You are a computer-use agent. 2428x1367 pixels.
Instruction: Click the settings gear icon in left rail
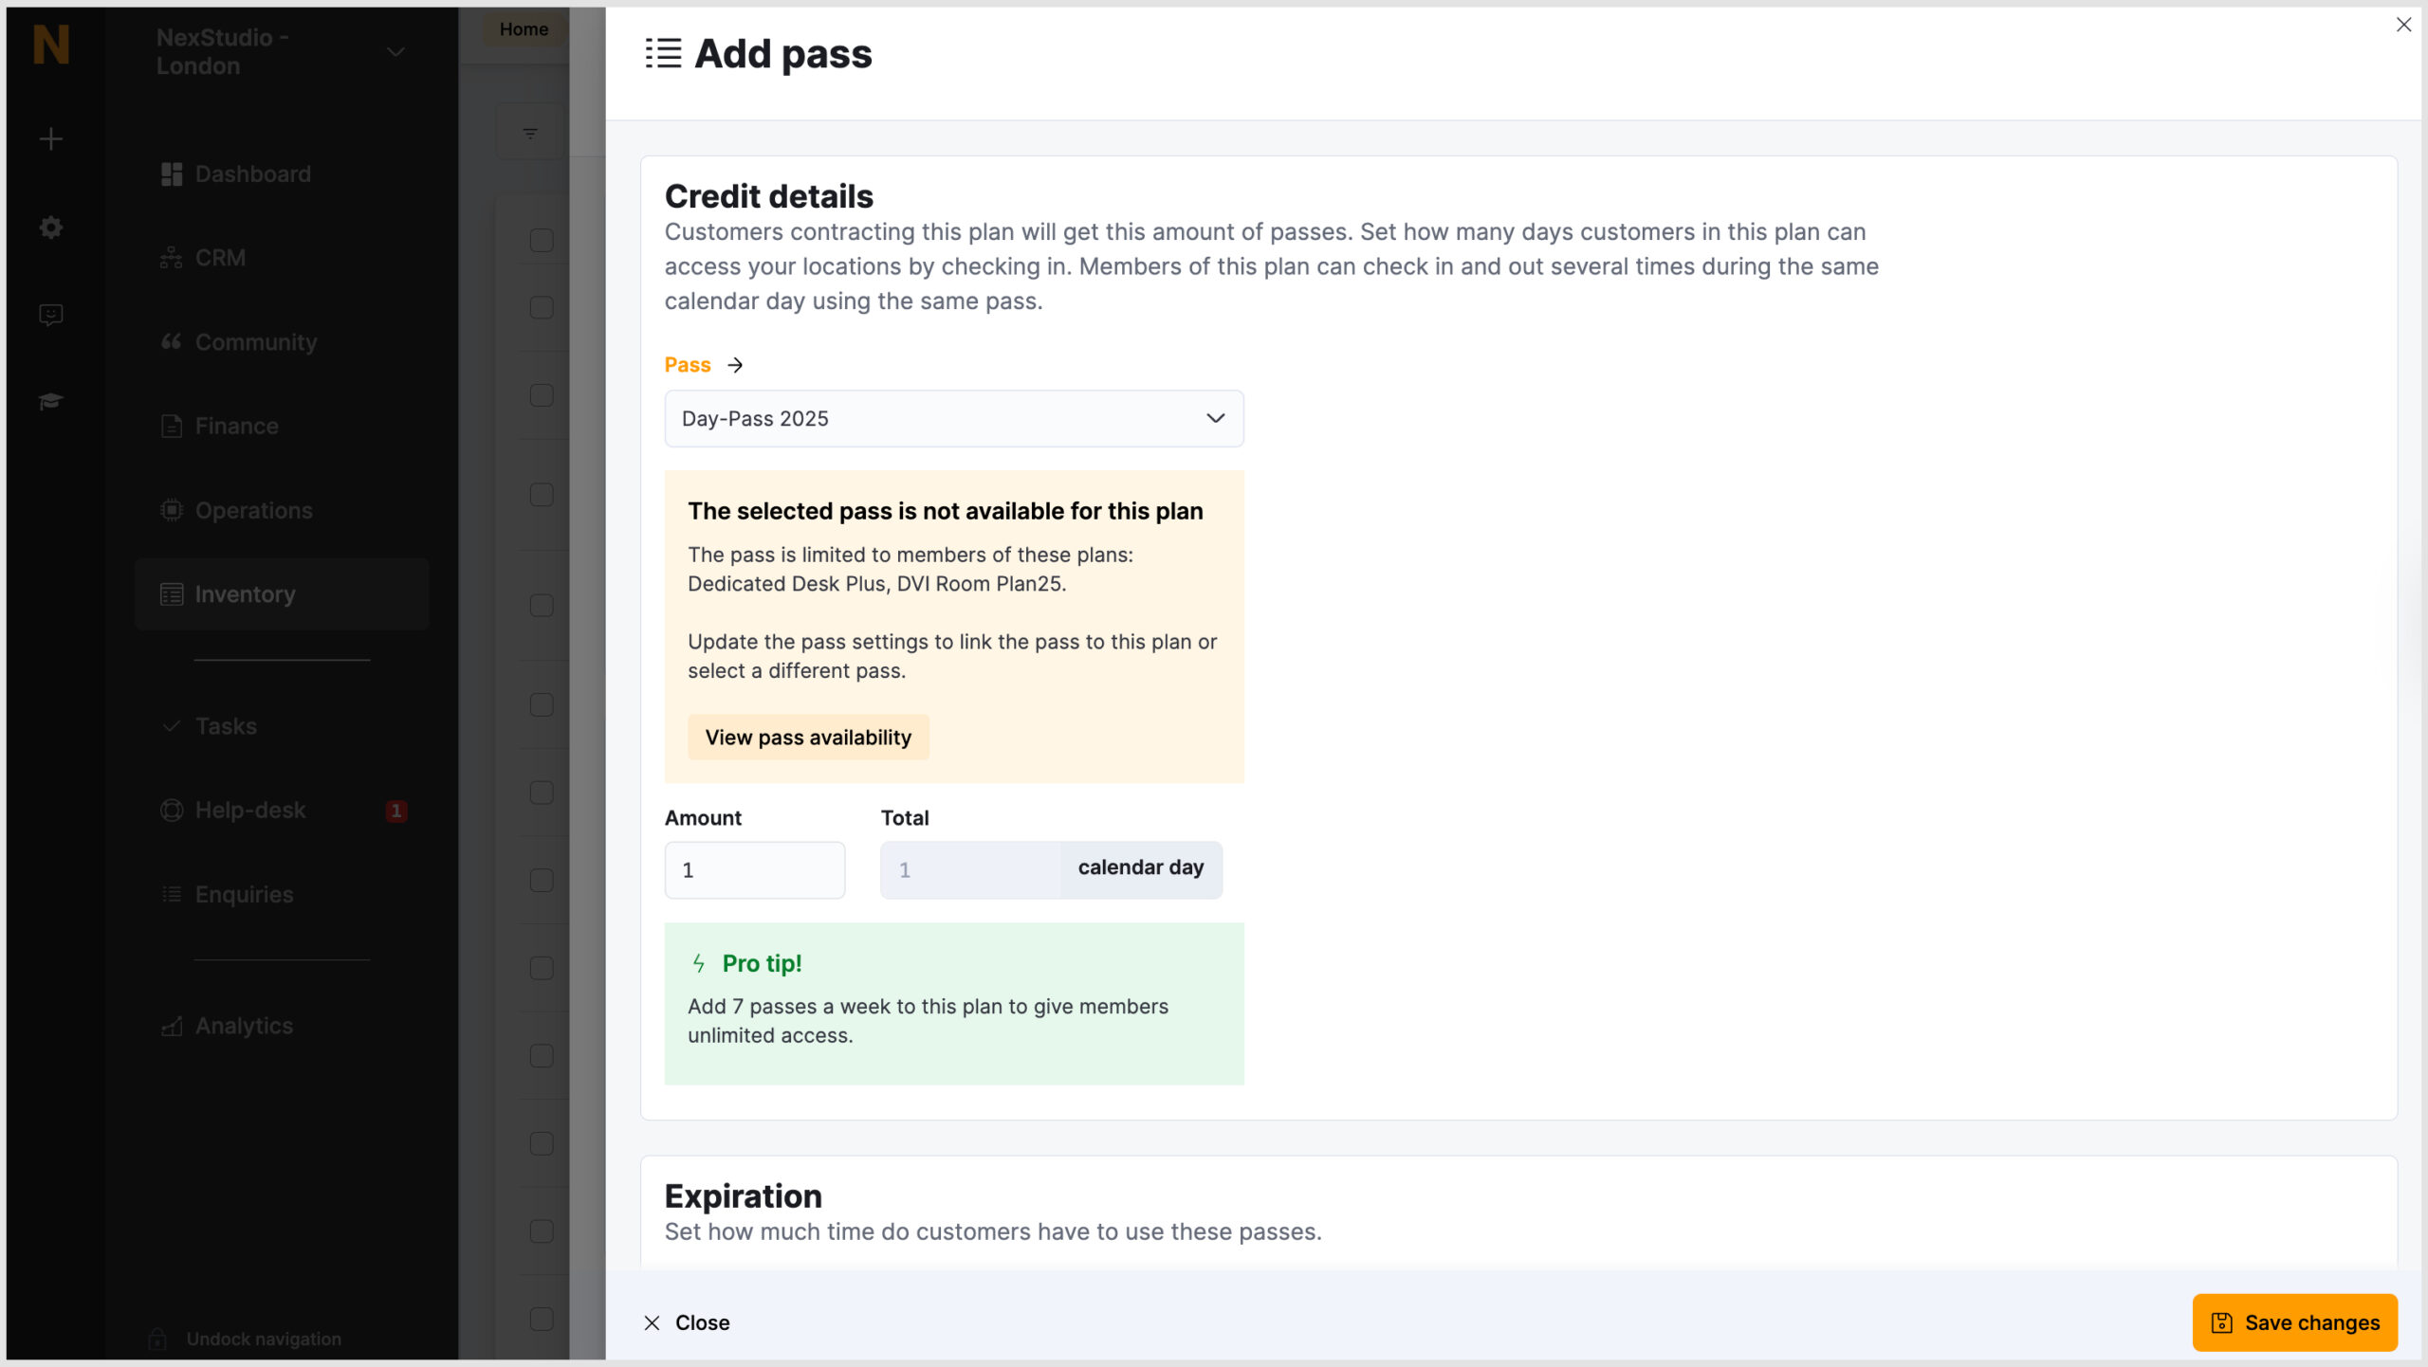click(x=51, y=228)
